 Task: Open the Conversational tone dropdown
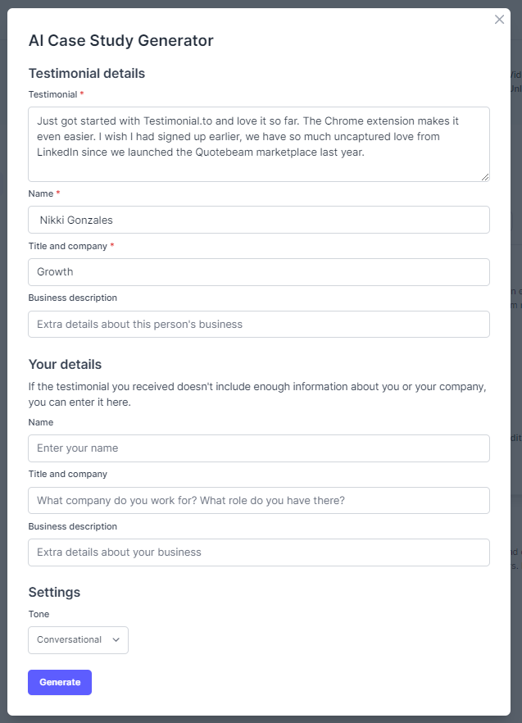pyautogui.click(x=79, y=640)
